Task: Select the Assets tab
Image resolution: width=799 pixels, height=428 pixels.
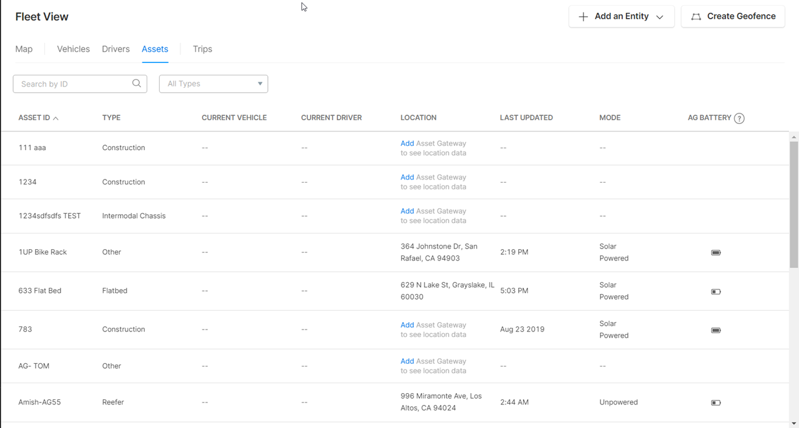Action: point(155,49)
